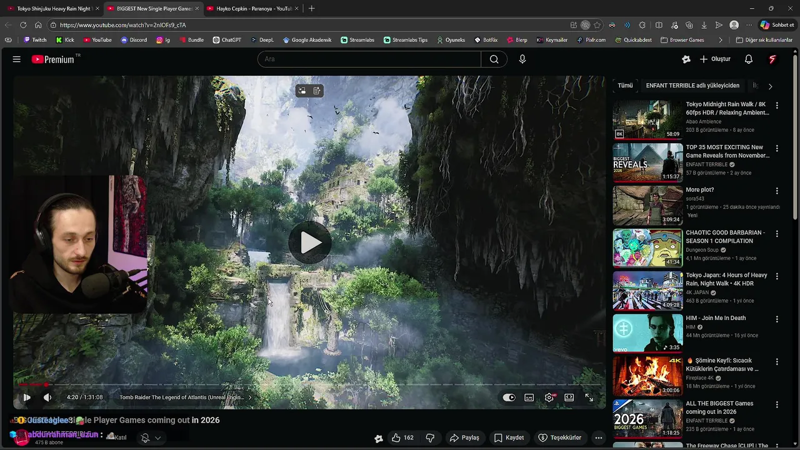Open a new browser tab with plus
800x450 pixels.
(312, 9)
